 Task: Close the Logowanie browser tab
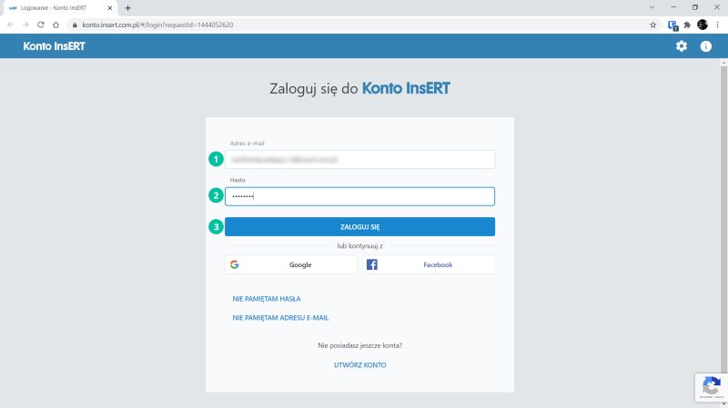[110, 8]
